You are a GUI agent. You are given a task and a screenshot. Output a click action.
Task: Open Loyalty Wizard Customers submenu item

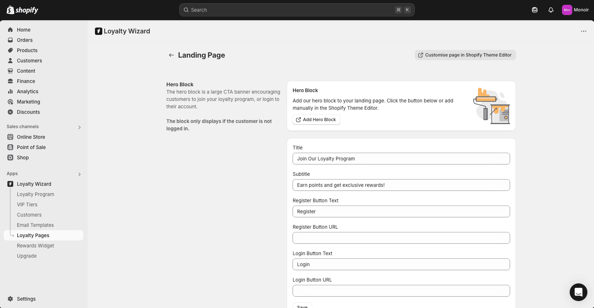pos(29,215)
